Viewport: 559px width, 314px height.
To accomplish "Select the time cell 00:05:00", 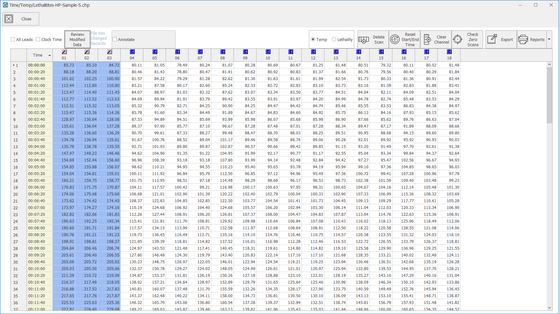I will [x=40, y=167].
